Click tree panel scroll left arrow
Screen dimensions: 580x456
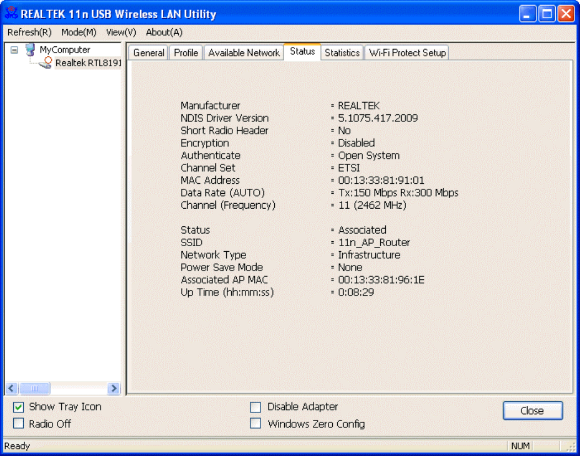click(11, 388)
